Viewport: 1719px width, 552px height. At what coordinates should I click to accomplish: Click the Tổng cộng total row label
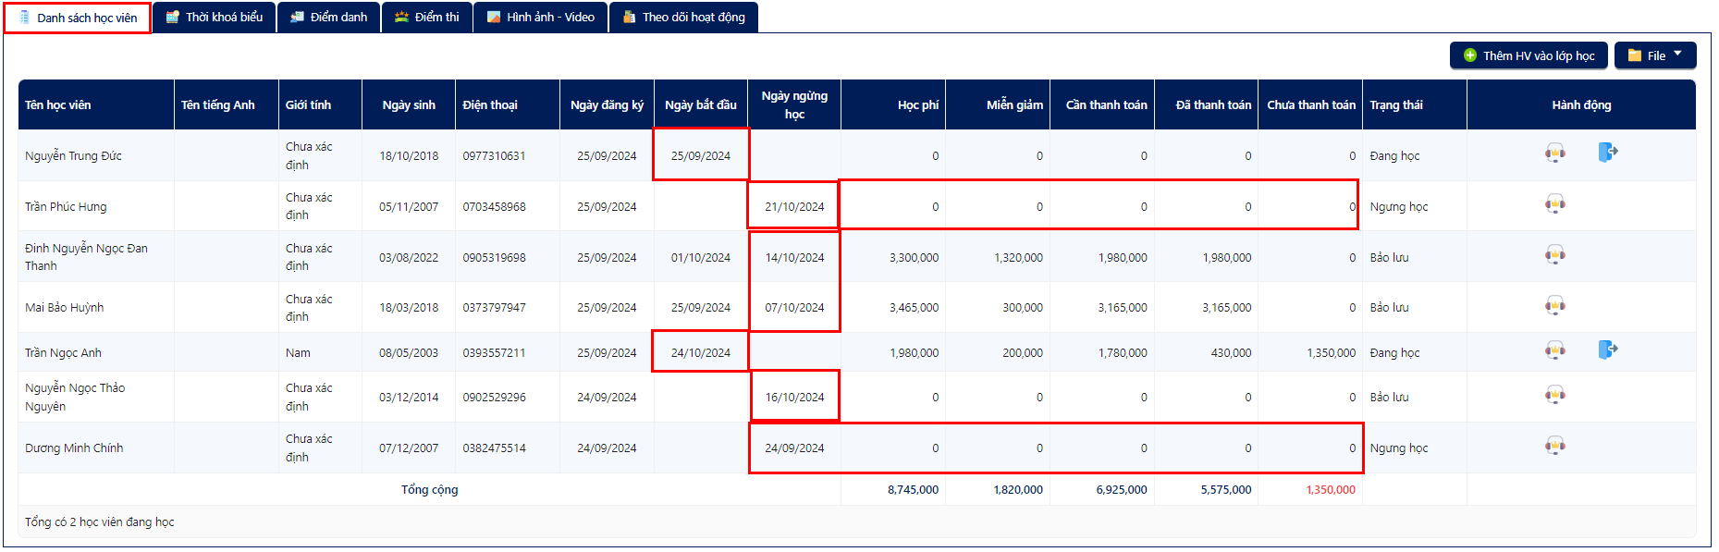pos(429,489)
